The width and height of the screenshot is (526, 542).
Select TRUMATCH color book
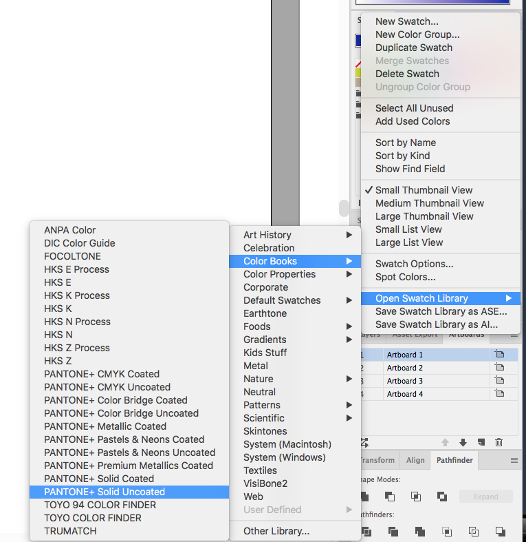click(129, 531)
